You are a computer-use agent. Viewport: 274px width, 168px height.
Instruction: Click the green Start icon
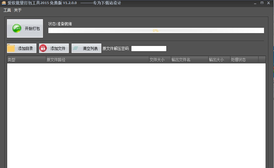17,28
